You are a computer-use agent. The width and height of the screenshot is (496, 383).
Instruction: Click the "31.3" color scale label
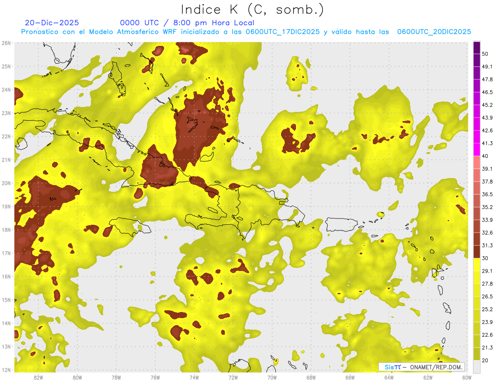pyautogui.click(x=487, y=245)
